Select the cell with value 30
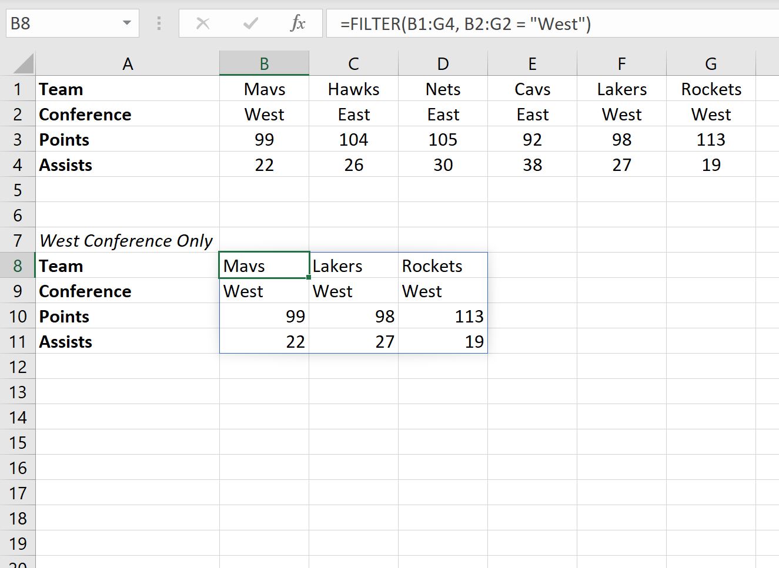Viewport: 779px width, 568px height. [443, 164]
